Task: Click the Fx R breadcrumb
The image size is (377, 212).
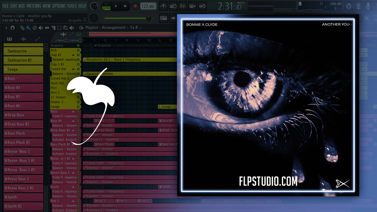Action: tap(134, 28)
